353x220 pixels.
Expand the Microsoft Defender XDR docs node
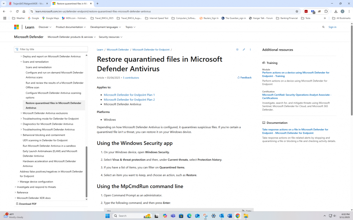pyautogui.click(x=15, y=198)
